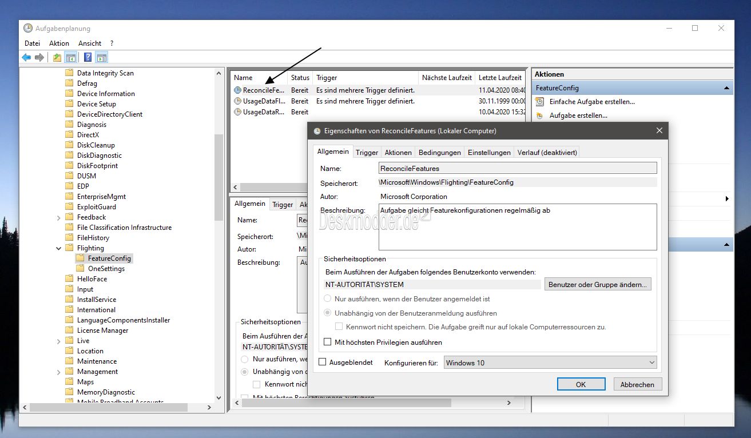Click Benutzer oder Gruppe ändern button

(598, 284)
